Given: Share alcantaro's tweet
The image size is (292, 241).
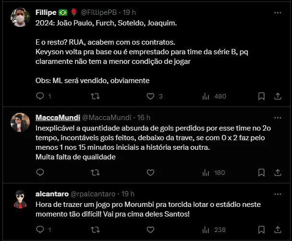Looking at the screenshot, I should point(277,229).
